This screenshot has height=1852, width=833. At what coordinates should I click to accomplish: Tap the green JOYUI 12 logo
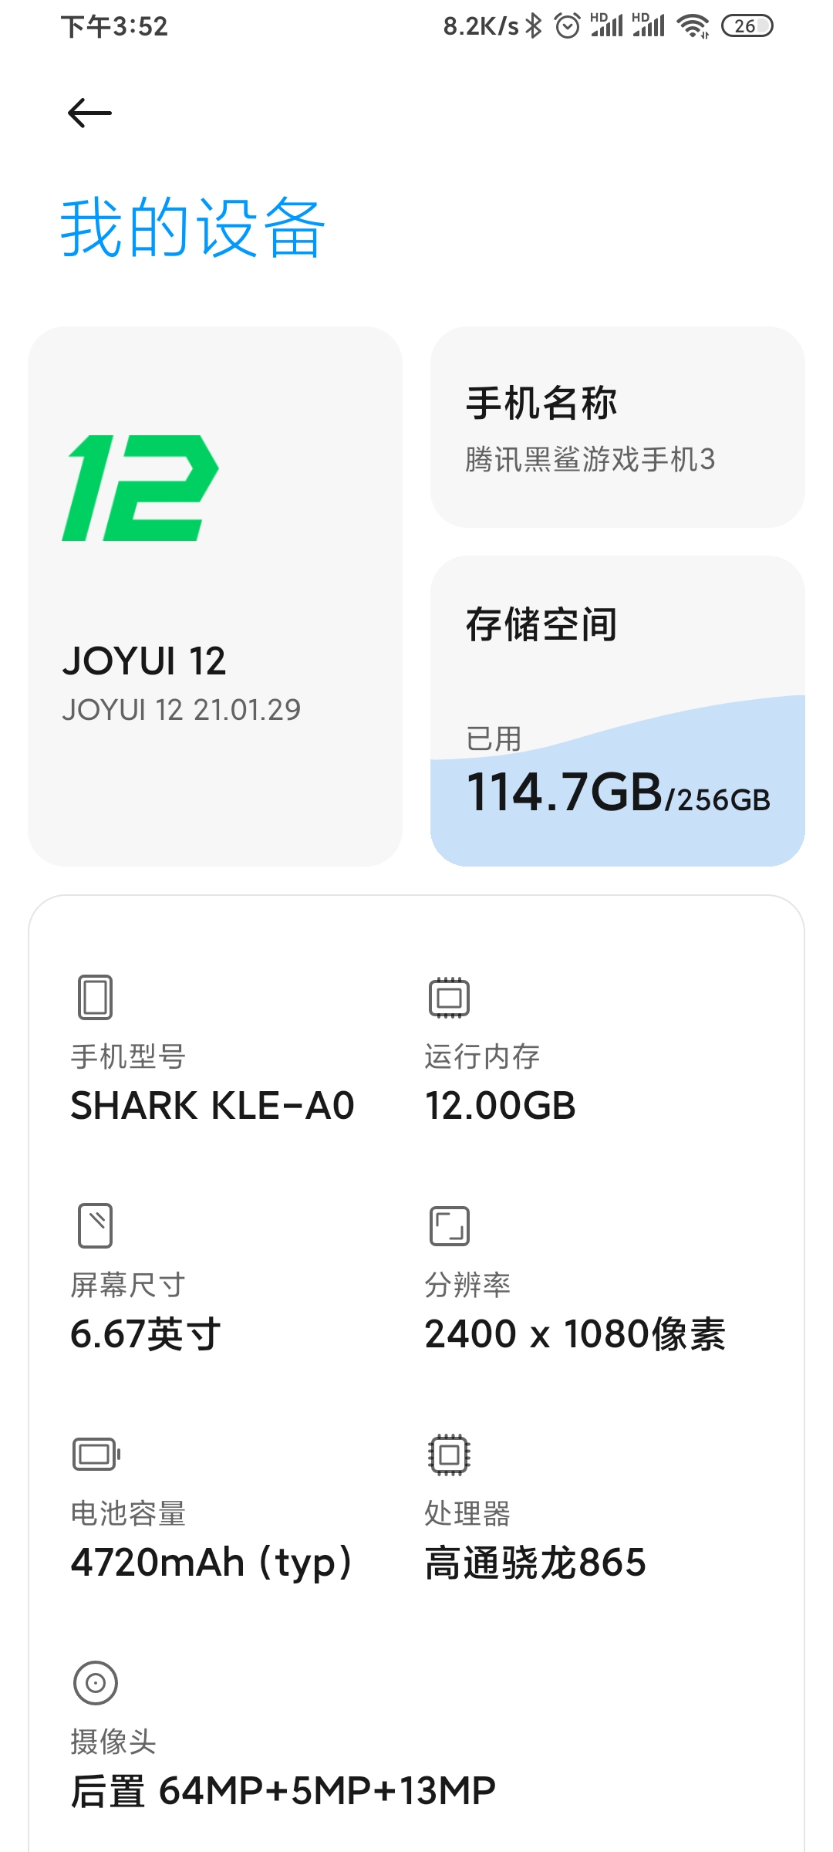(140, 488)
